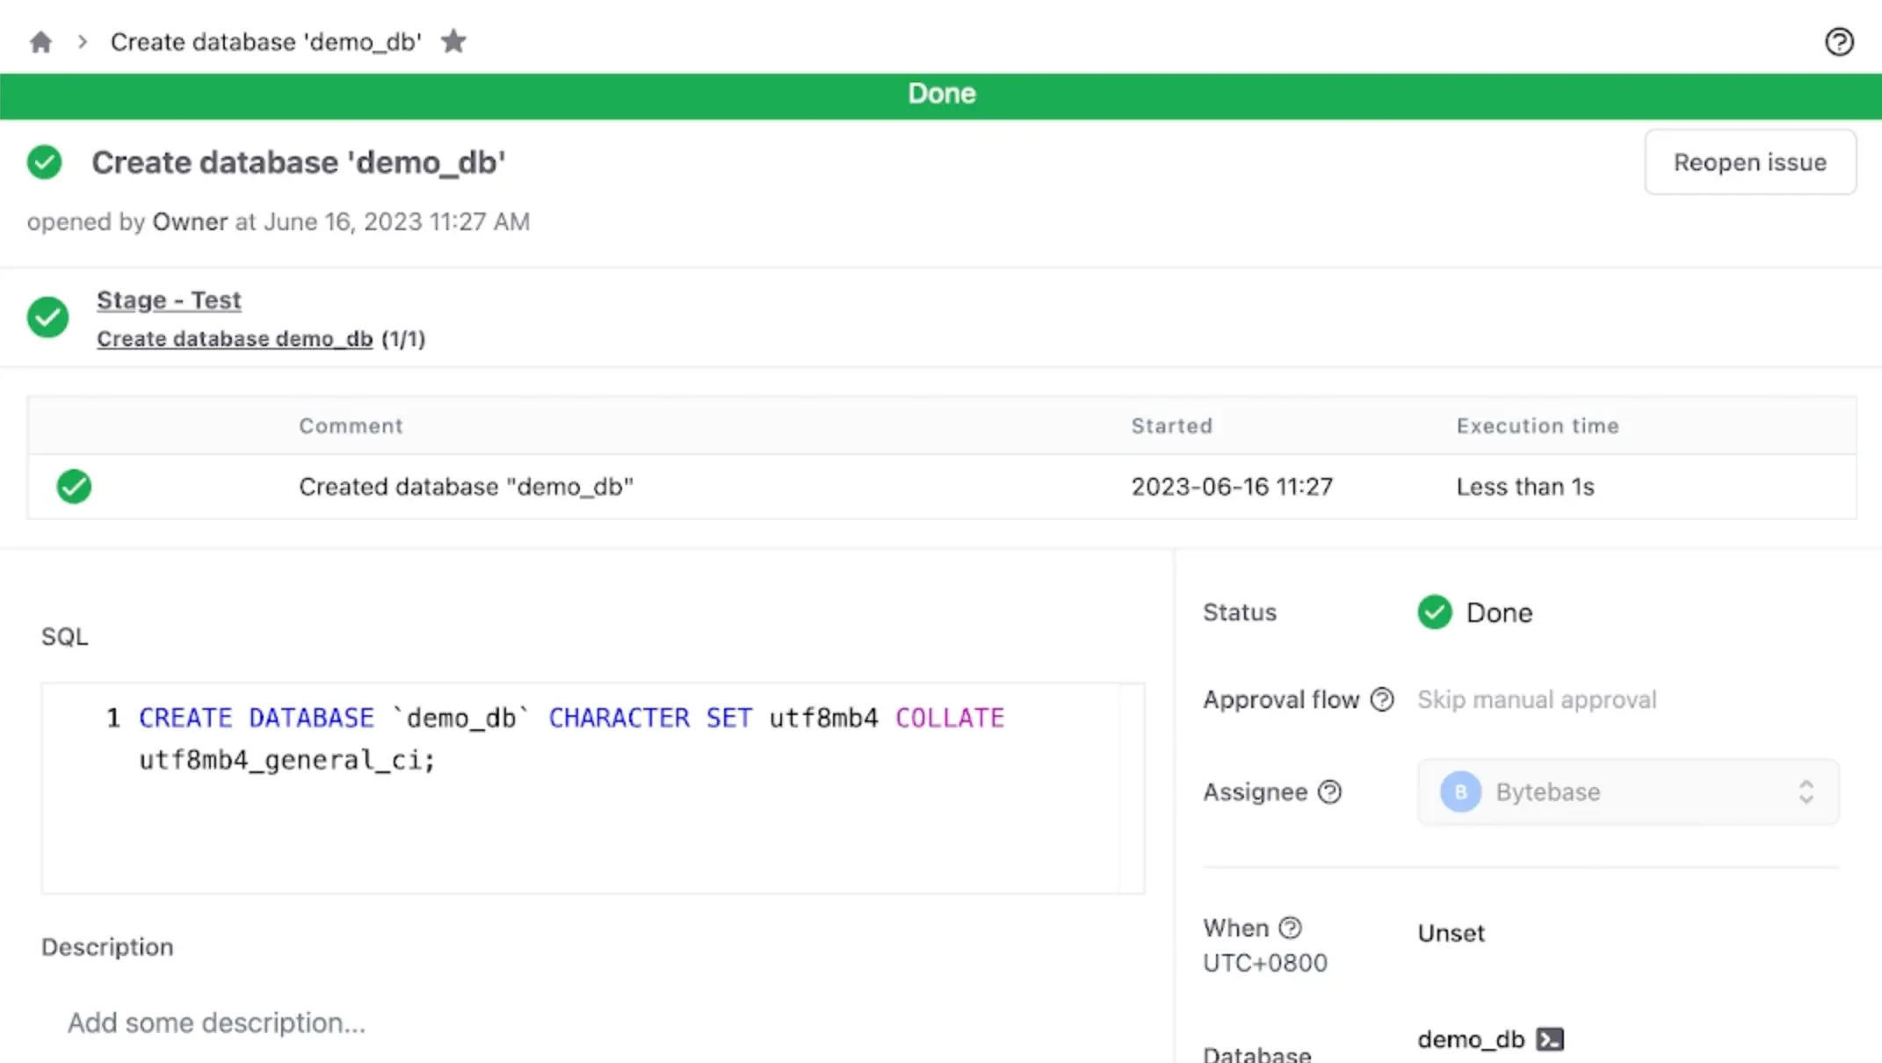Click the Execution time column header
The height and width of the screenshot is (1063, 1882).
pyautogui.click(x=1538, y=426)
